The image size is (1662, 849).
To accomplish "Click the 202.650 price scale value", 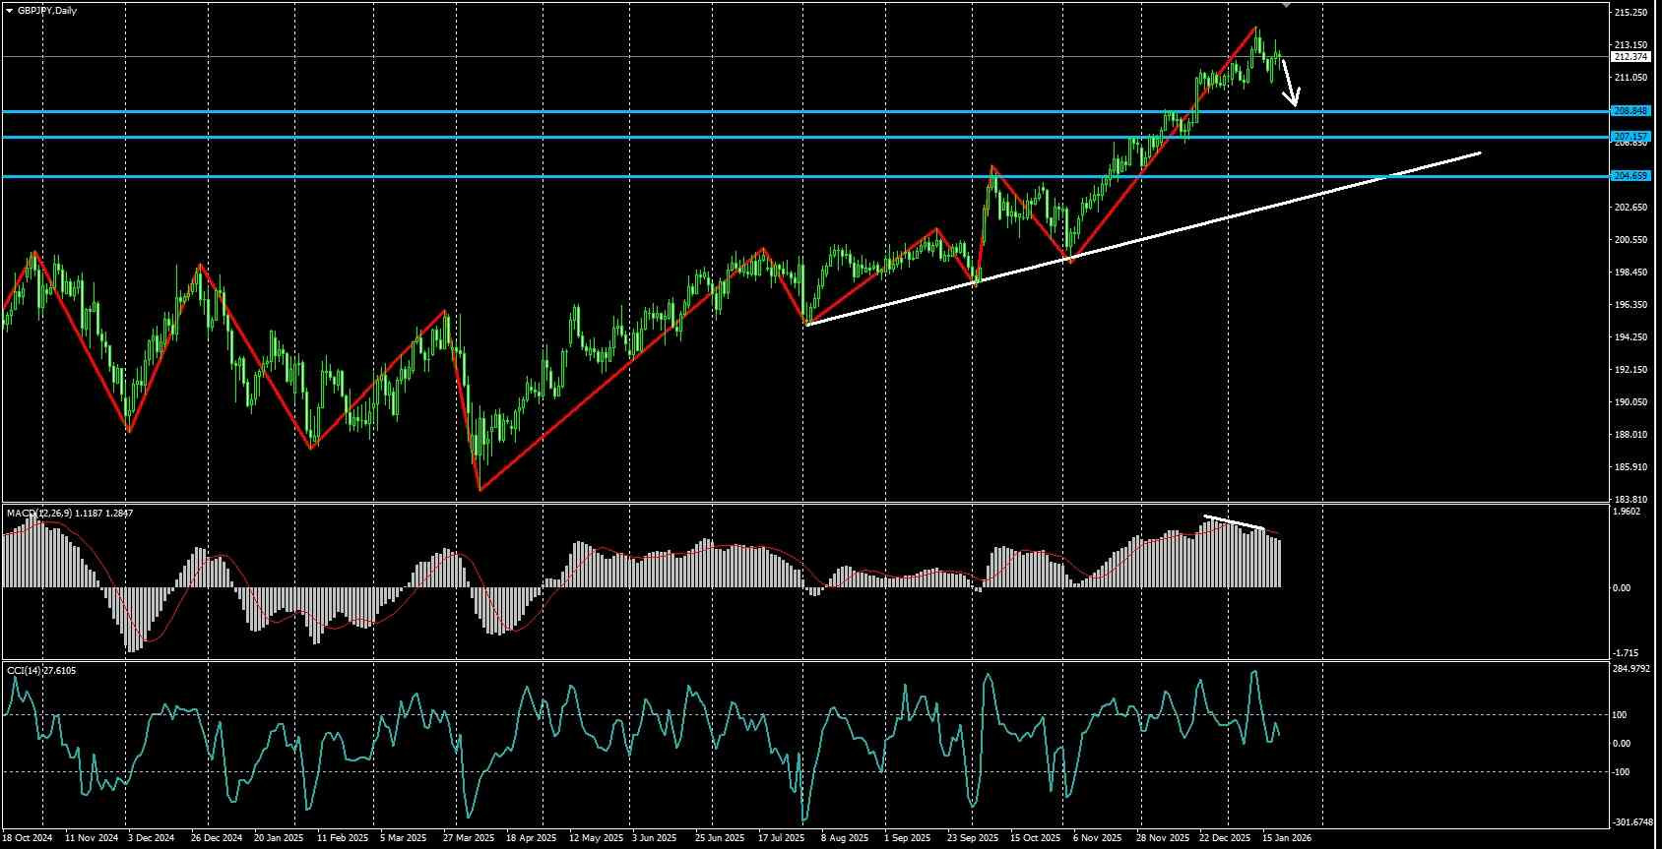I will (x=1630, y=208).
